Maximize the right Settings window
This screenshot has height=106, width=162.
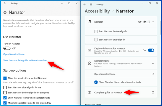pos(149,3)
